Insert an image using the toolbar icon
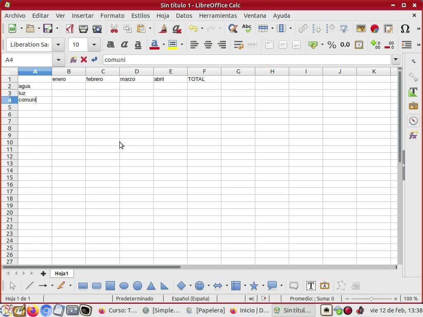 click(x=361, y=28)
